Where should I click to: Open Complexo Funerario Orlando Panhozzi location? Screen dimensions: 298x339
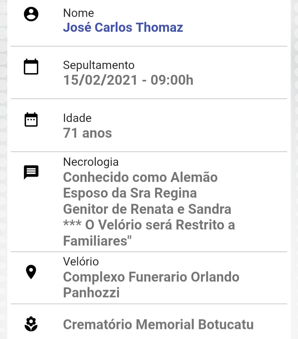pos(151,284)
